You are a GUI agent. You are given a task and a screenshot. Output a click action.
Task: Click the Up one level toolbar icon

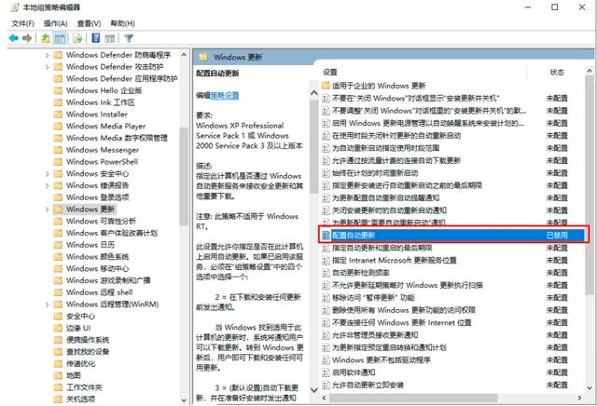click(x=46, y=38)
